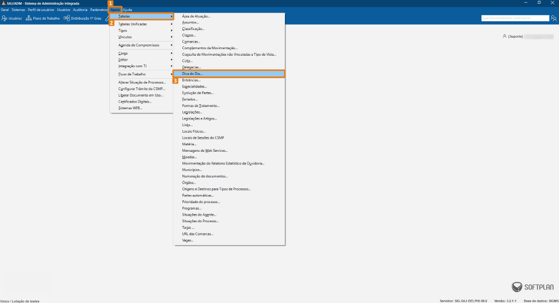Expand Integração com TJ submenu
Screen dimensions: 559x303
141,66
